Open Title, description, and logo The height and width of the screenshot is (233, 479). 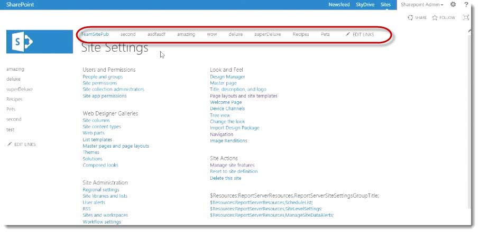coord(238,89)
